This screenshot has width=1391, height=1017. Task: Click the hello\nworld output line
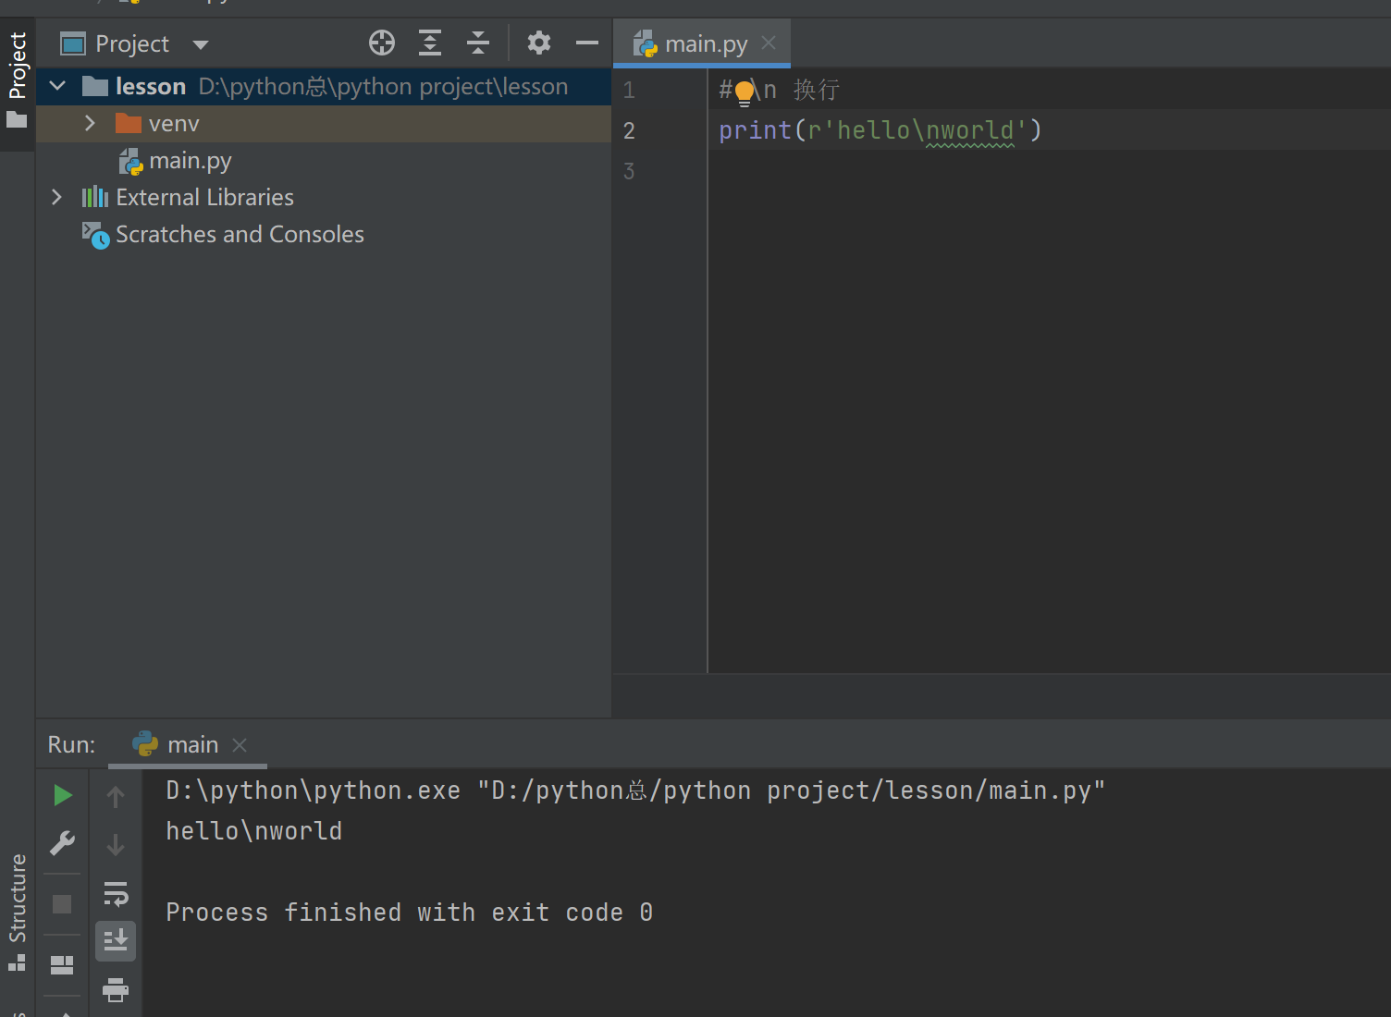point(254,831)
